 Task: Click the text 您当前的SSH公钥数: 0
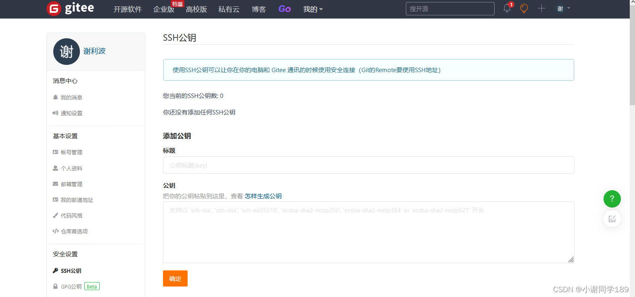[x=193, y=96]
